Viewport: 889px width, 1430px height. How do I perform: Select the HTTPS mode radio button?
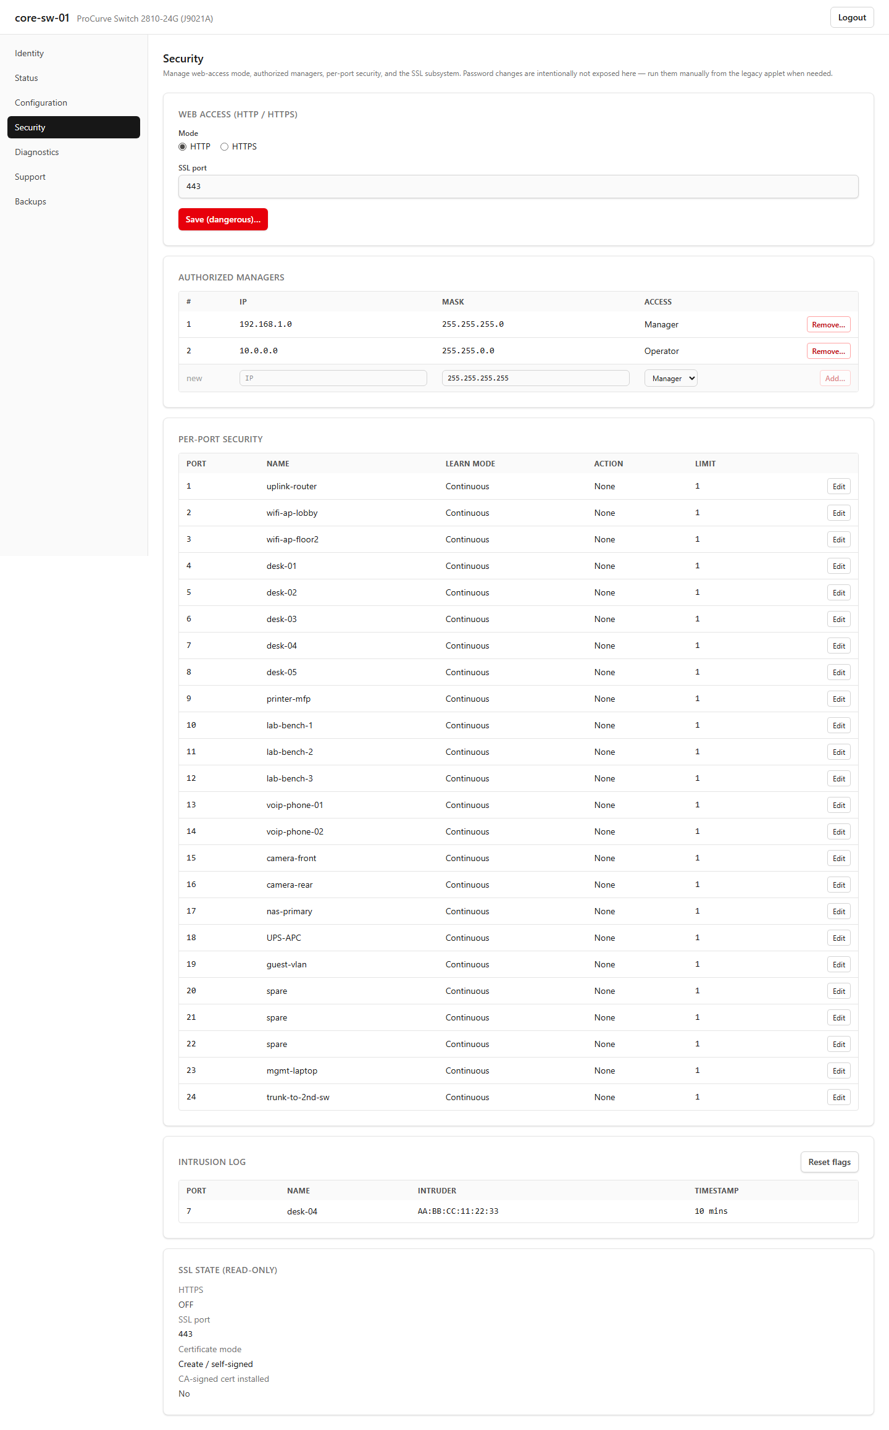coord(224,146)
